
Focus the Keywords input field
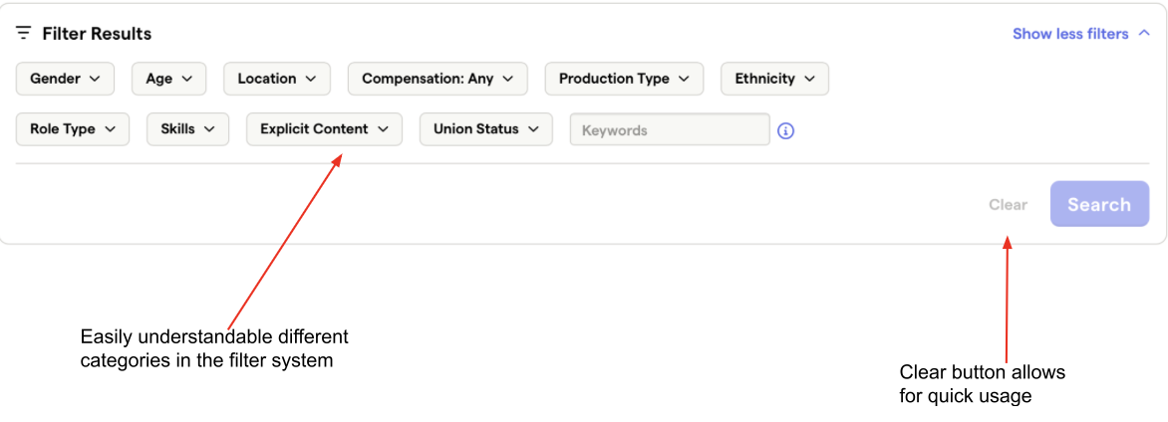[x=670, y=130]
